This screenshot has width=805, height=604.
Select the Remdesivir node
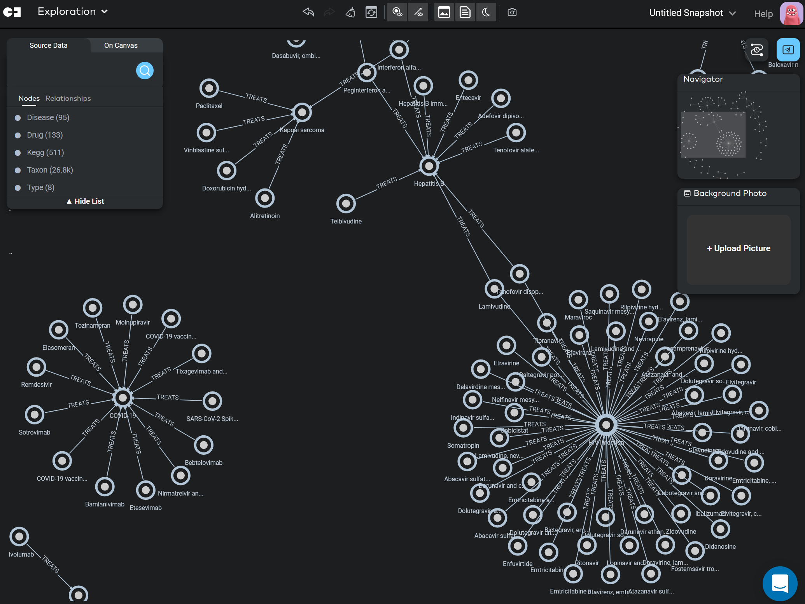point(37,367)
